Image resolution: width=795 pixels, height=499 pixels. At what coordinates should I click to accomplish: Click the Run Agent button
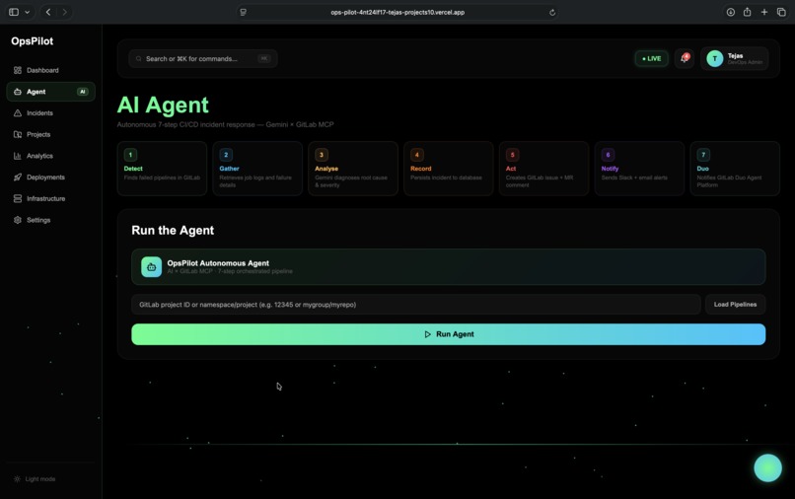[x=448, y=334]
